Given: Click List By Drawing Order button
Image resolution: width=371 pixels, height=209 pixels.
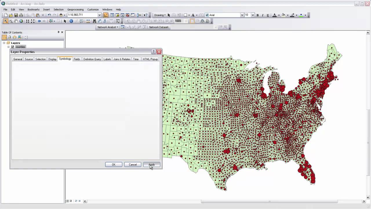Looking at the screenshot, I should [4, 37].
